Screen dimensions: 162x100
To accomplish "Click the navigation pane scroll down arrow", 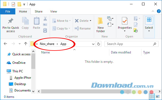I will (x=33, y=91).
